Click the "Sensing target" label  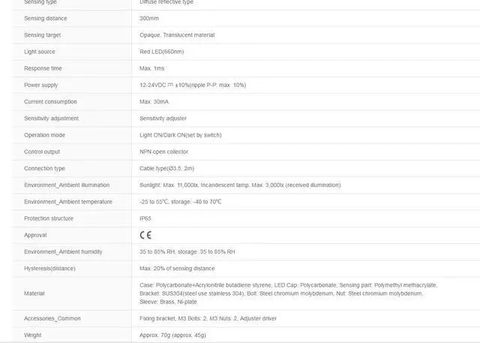click(42, 35)
